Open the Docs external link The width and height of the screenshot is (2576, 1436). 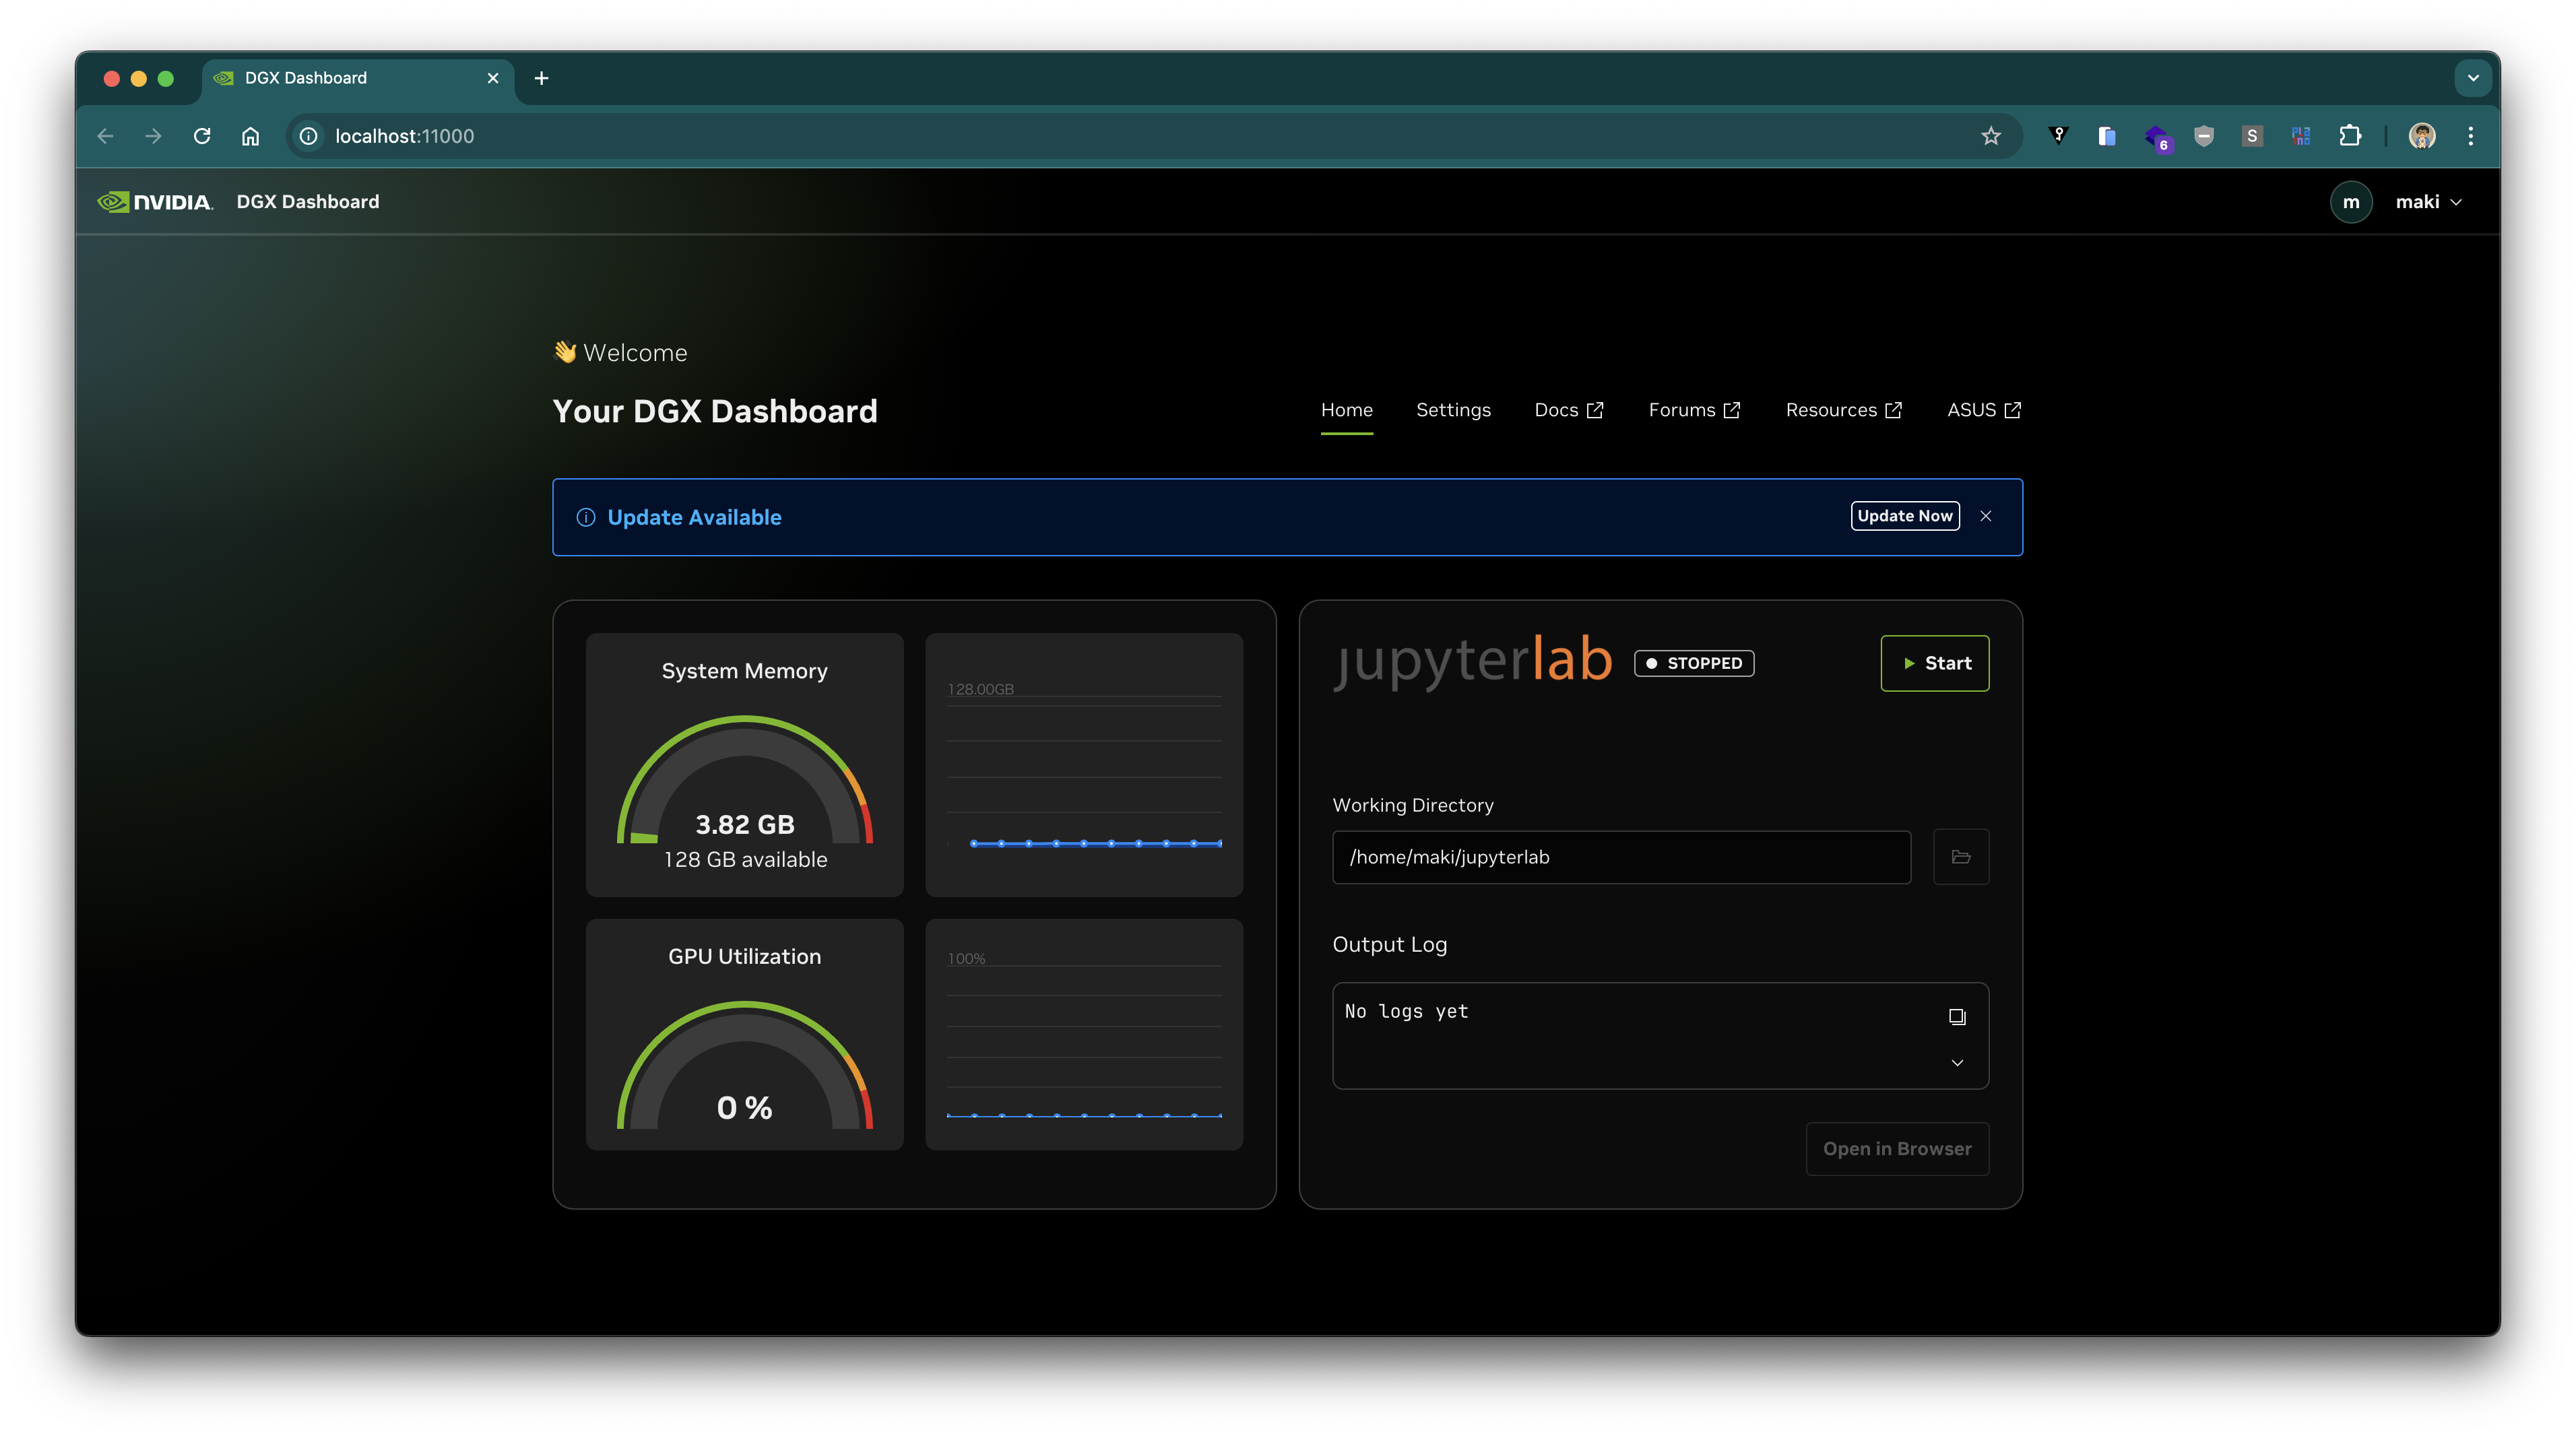pyautogui.click(x=1569, y=410)
